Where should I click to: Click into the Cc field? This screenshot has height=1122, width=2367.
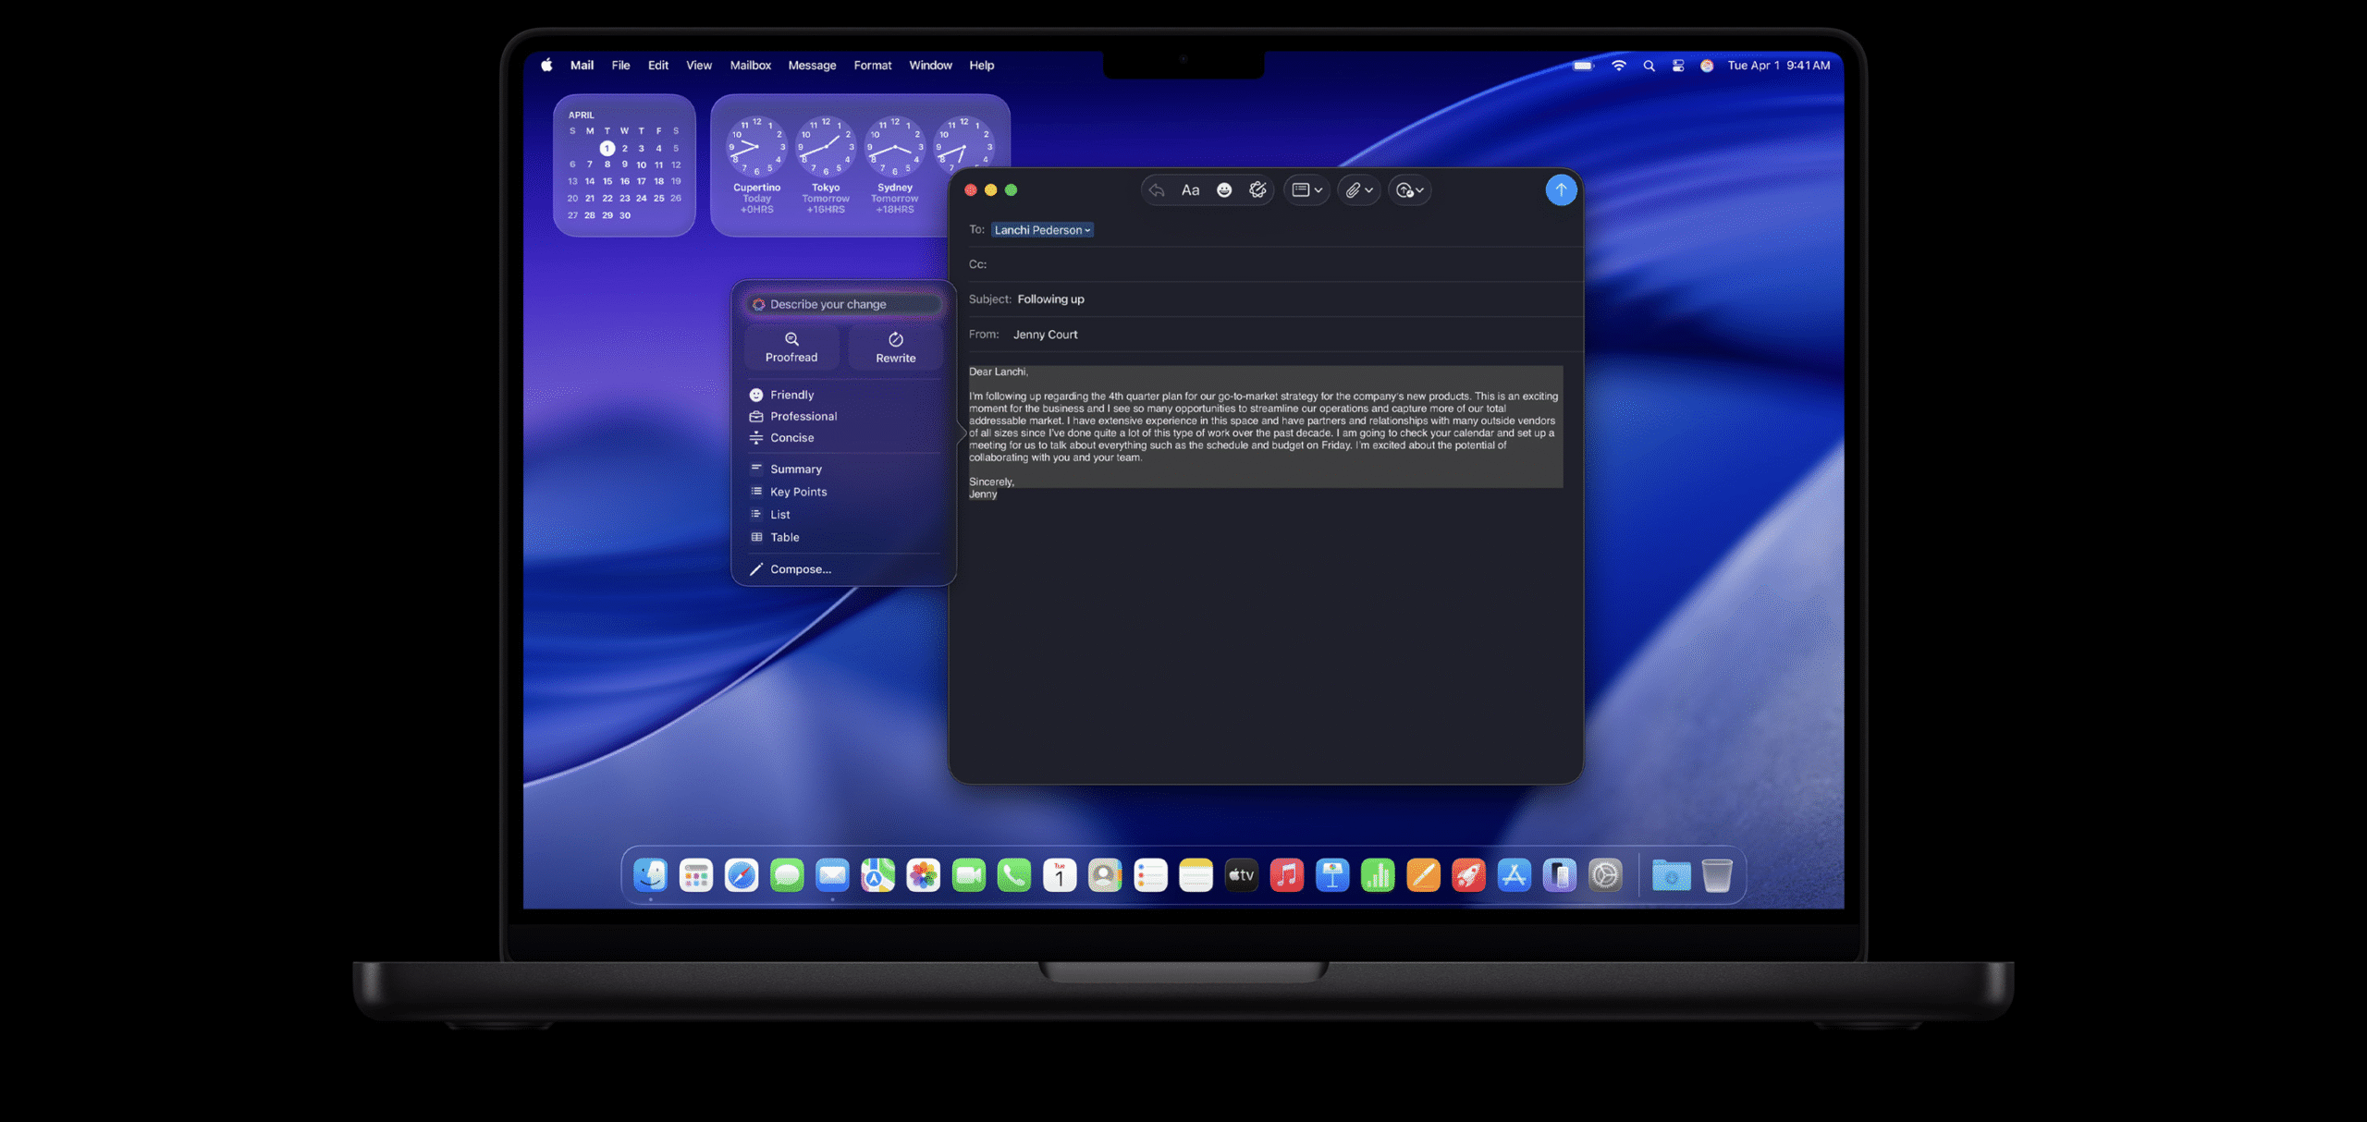[x=1276, y=264]
